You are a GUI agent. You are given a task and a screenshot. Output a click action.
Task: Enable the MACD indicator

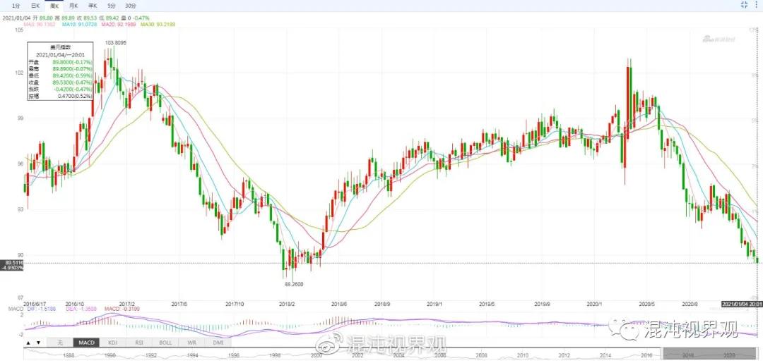point(86,343)
